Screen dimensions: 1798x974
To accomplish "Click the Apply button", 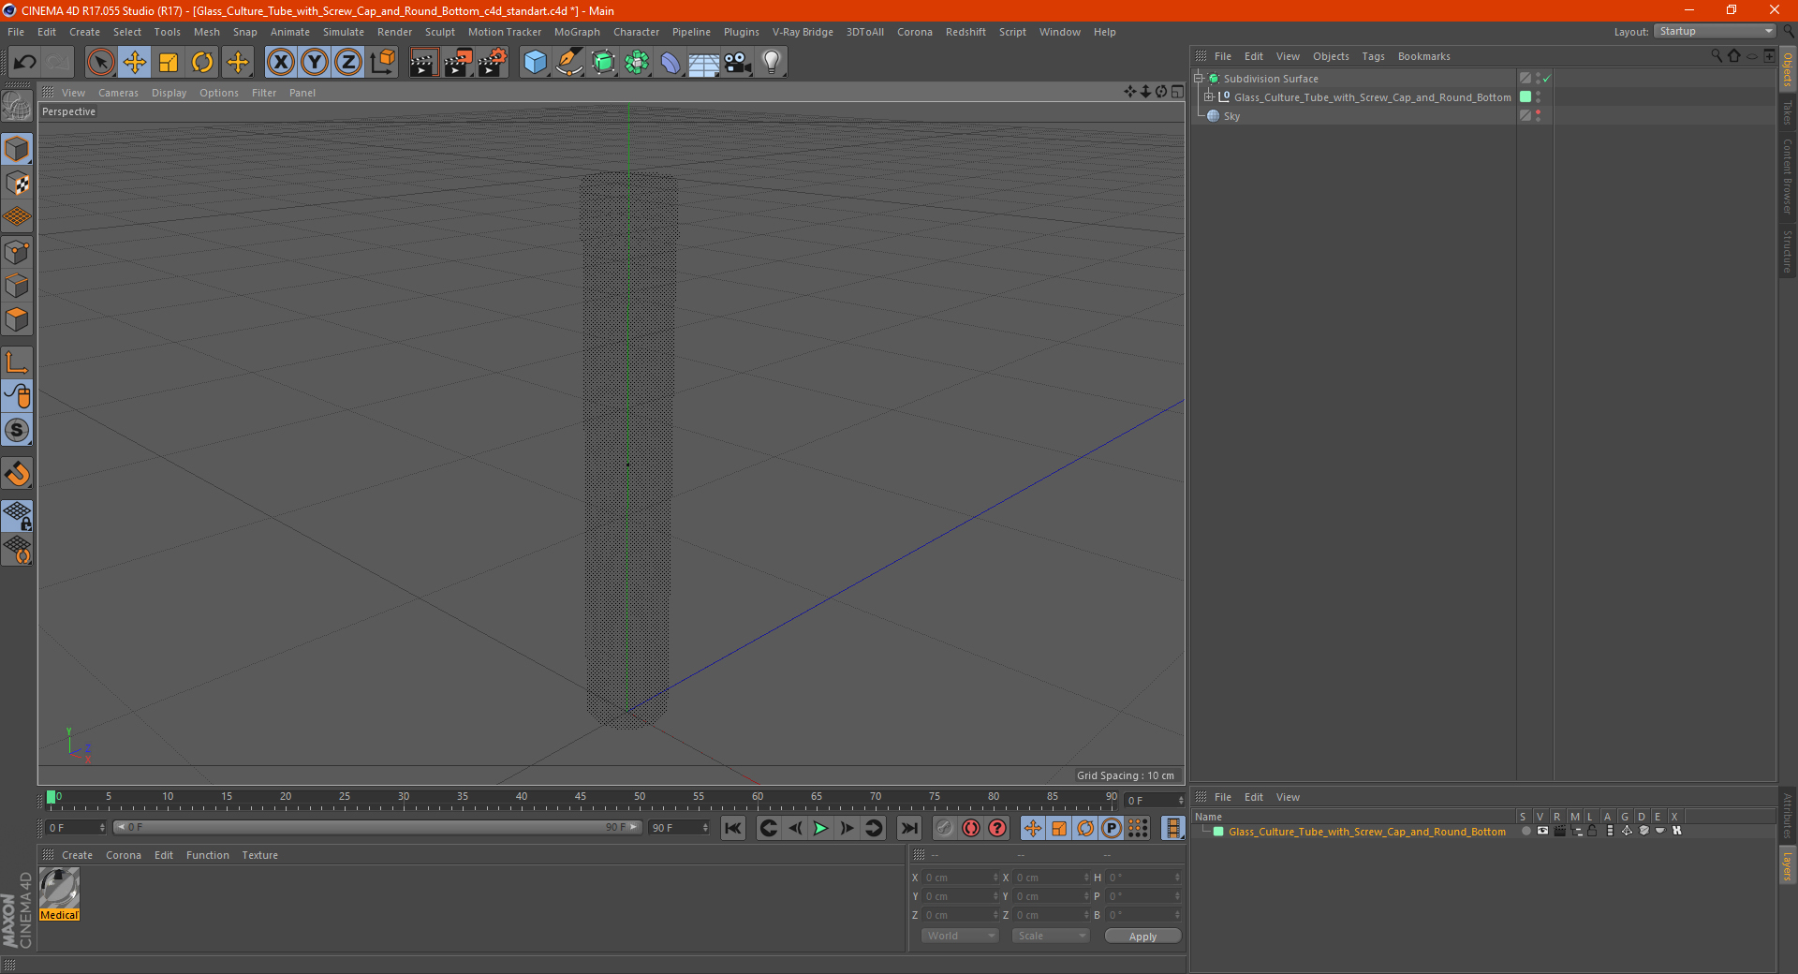I will pyautogui.click(x=1142, y=937).
